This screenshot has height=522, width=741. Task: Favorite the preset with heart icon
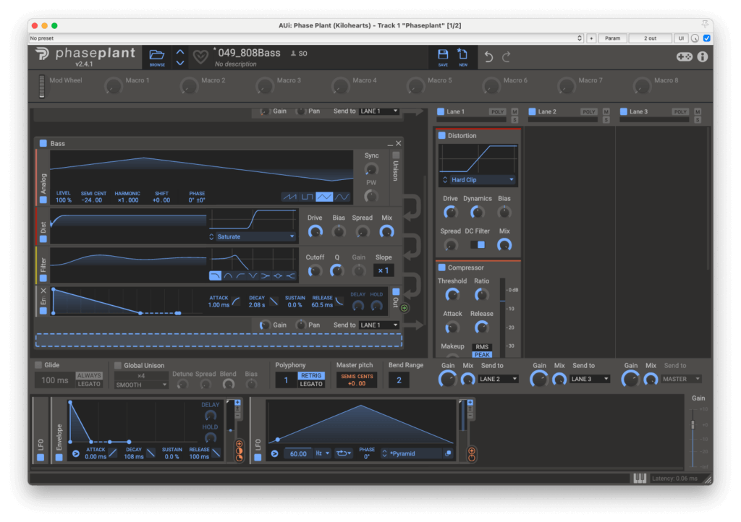click(200, 57)
